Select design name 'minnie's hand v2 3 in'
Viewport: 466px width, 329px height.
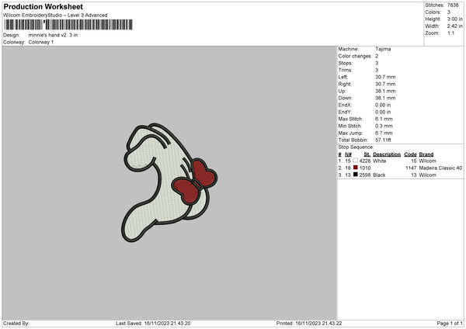53,35
